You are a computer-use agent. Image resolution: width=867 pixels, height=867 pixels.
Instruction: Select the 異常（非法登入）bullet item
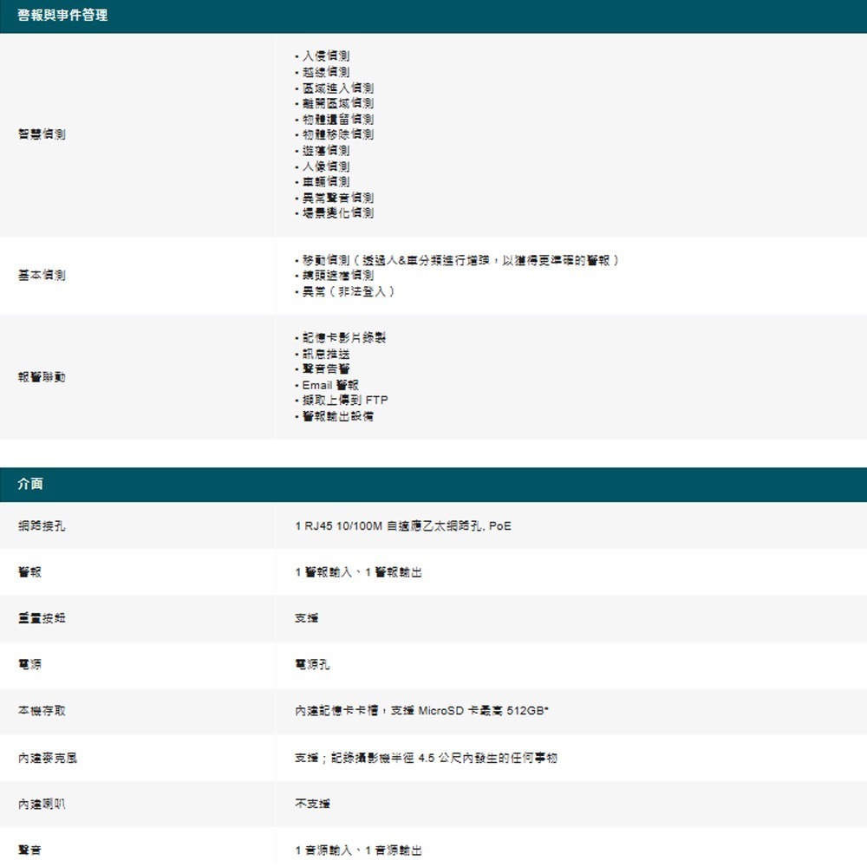click(x=349, y=291)
